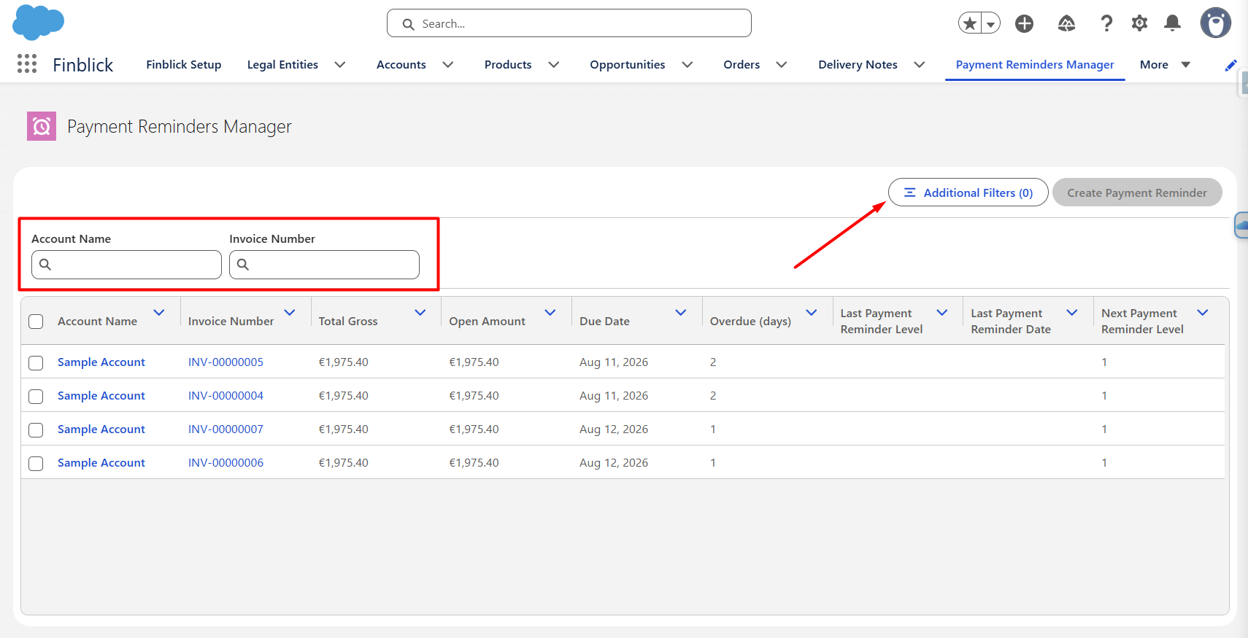Click the Salesforce cloud logo
Screen dimensions: 1248x638
click(x=39, y=22)
